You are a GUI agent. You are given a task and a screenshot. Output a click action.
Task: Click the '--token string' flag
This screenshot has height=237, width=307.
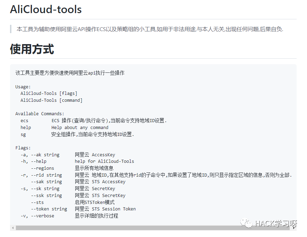click(49, 209)
